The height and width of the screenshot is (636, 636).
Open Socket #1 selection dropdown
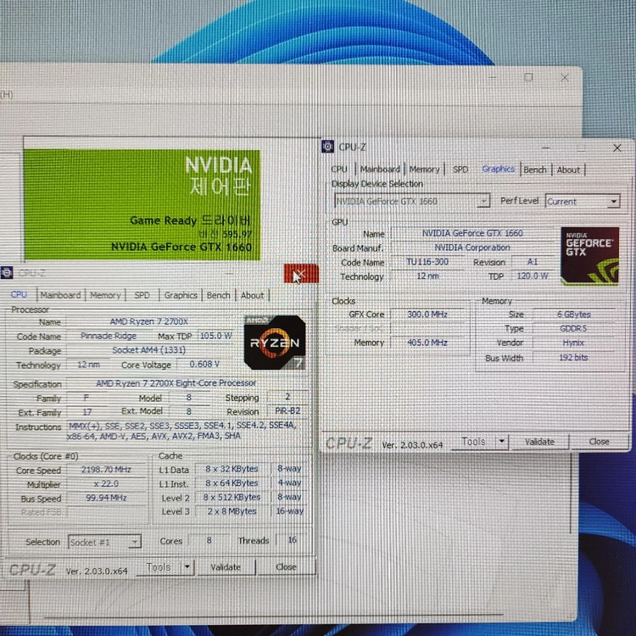click(104, 542)
